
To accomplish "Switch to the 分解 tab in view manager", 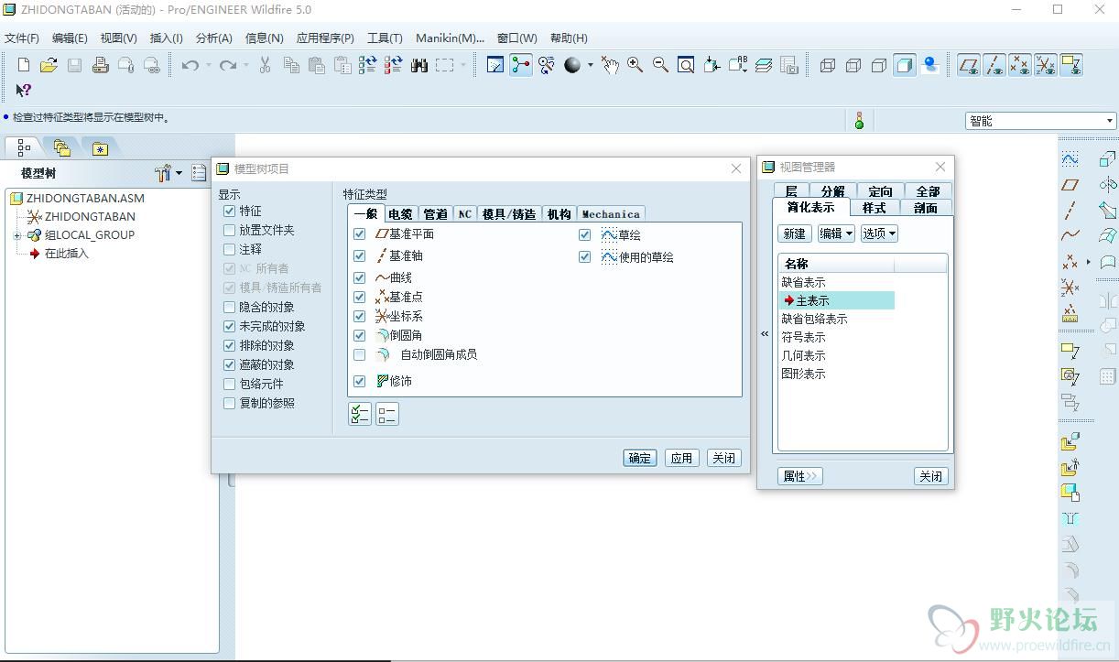I will pos(833,191).
